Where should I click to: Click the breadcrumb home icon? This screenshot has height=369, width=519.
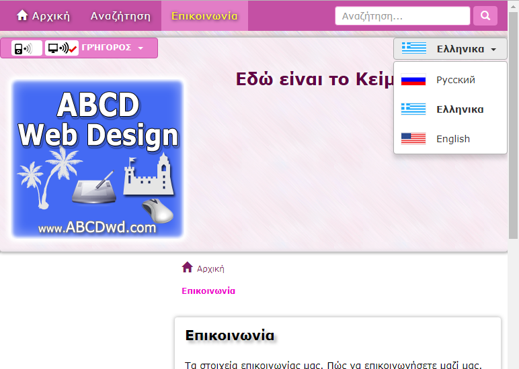pos(188,267)
